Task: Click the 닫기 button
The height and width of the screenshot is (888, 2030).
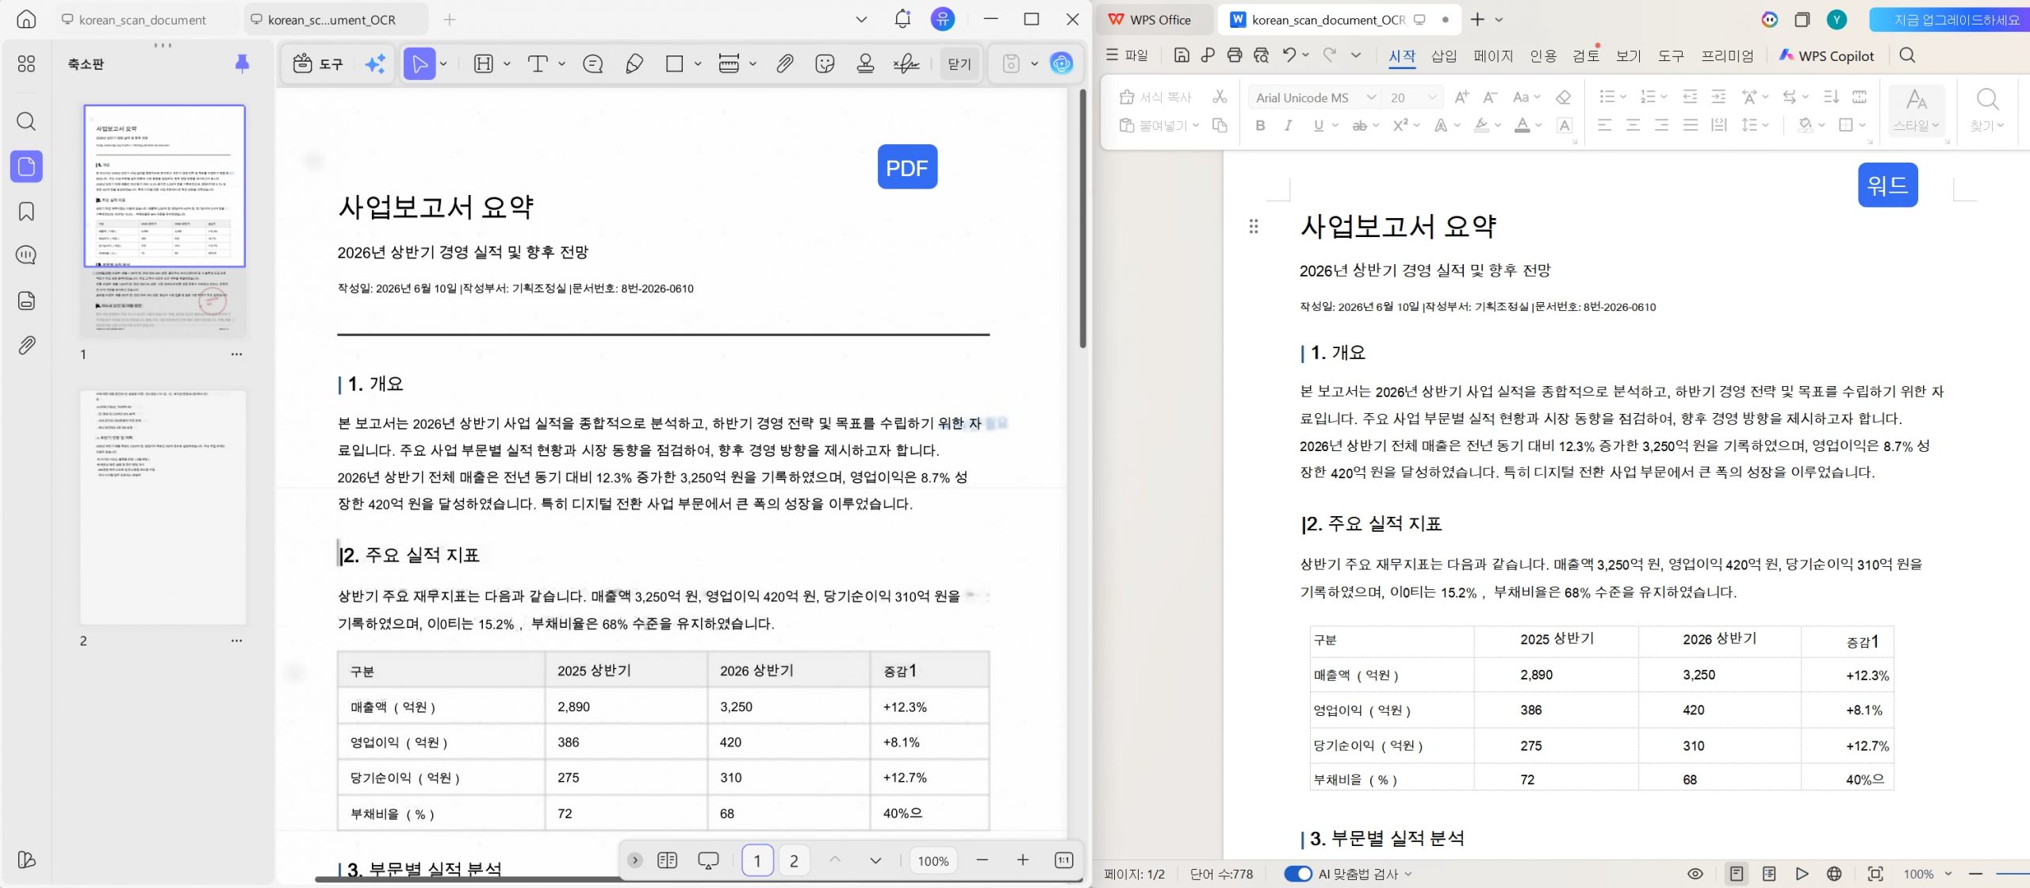Action: coord(959,64)
